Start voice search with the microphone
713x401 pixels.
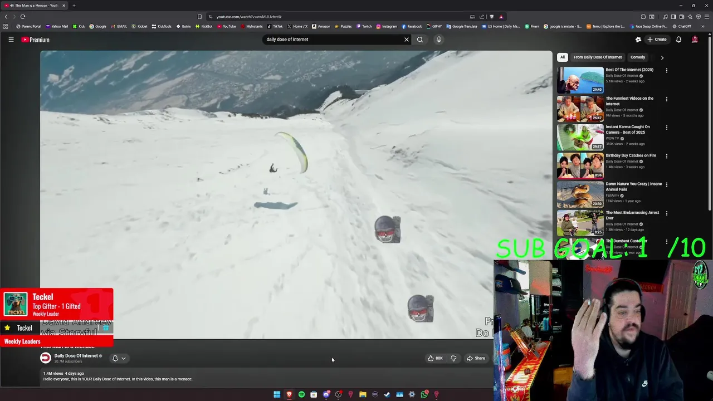click(439, 40)
